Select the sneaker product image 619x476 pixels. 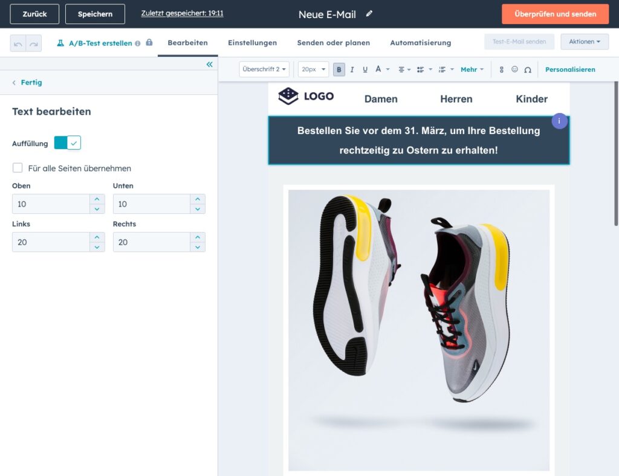(419, 330)
